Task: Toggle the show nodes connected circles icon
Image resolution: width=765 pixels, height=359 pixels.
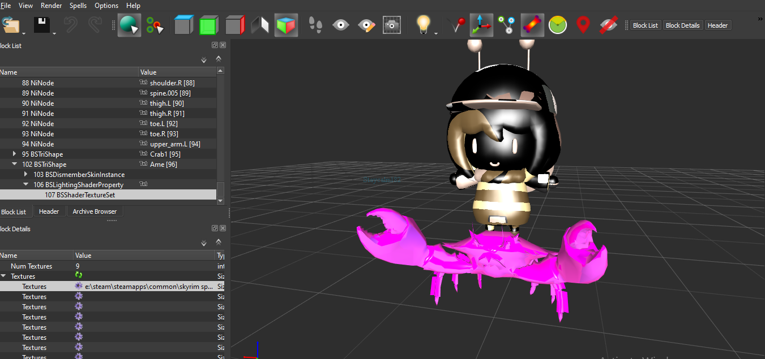Action: 506,25
